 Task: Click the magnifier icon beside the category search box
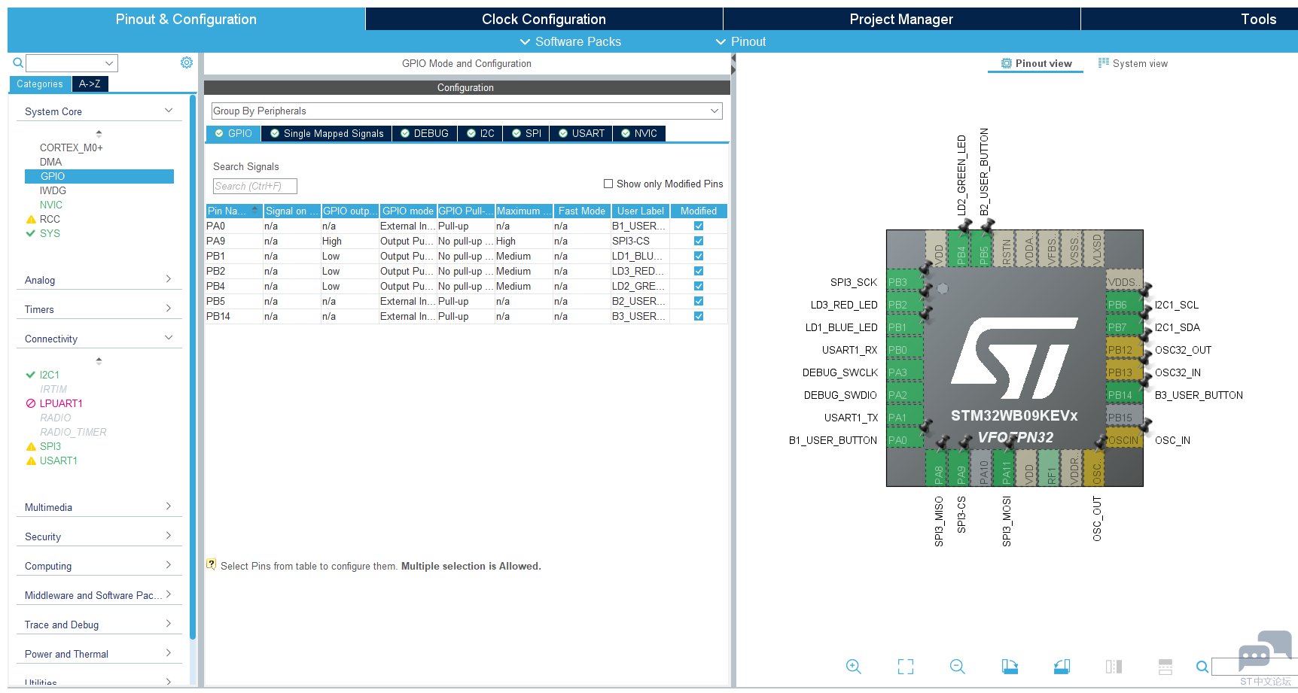pyautogui.click(x=18, y=62)
